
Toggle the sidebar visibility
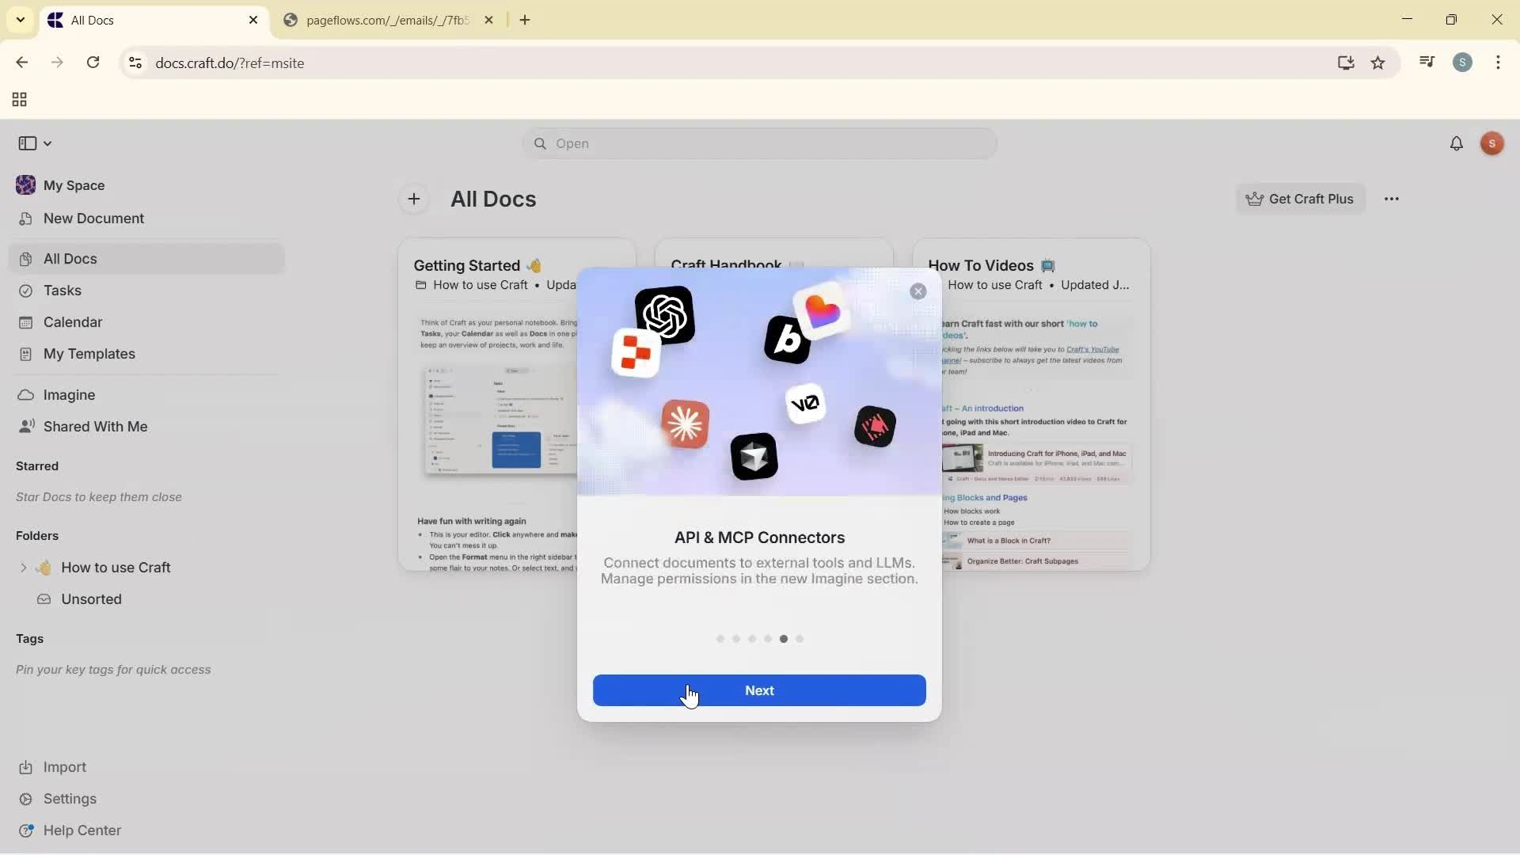tap(29, 143)
